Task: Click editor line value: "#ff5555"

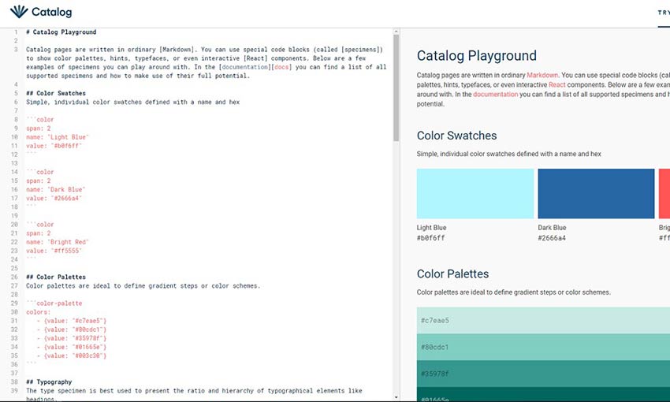Action: [54, 251]
